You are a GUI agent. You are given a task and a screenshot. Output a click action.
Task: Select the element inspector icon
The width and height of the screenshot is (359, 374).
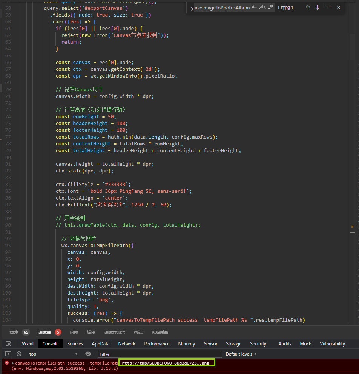click(9, 344)
